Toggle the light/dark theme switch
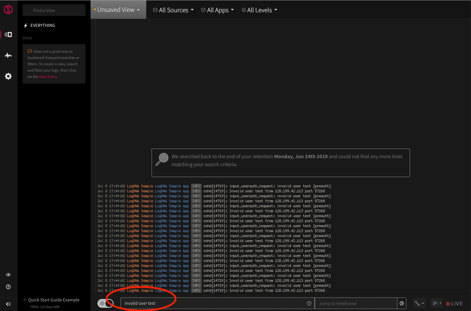The width and height of the screenshot is (471, 311). coord(105,303)
